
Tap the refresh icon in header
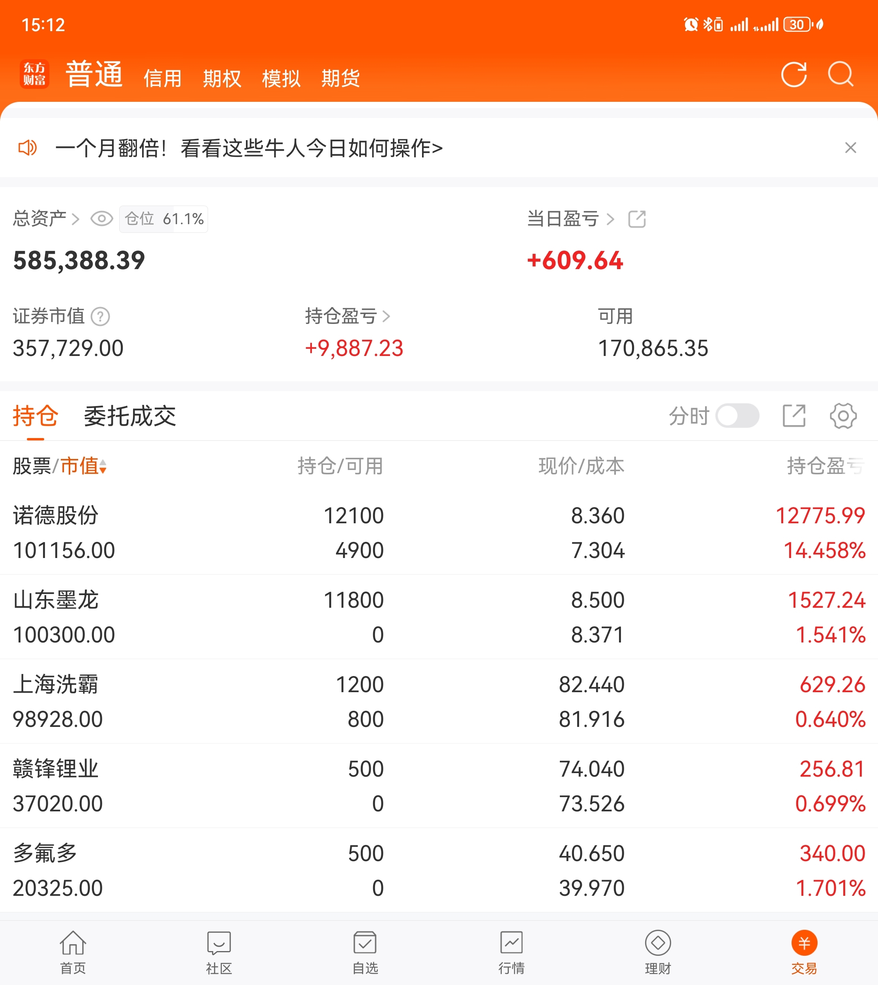coord(794,75)
